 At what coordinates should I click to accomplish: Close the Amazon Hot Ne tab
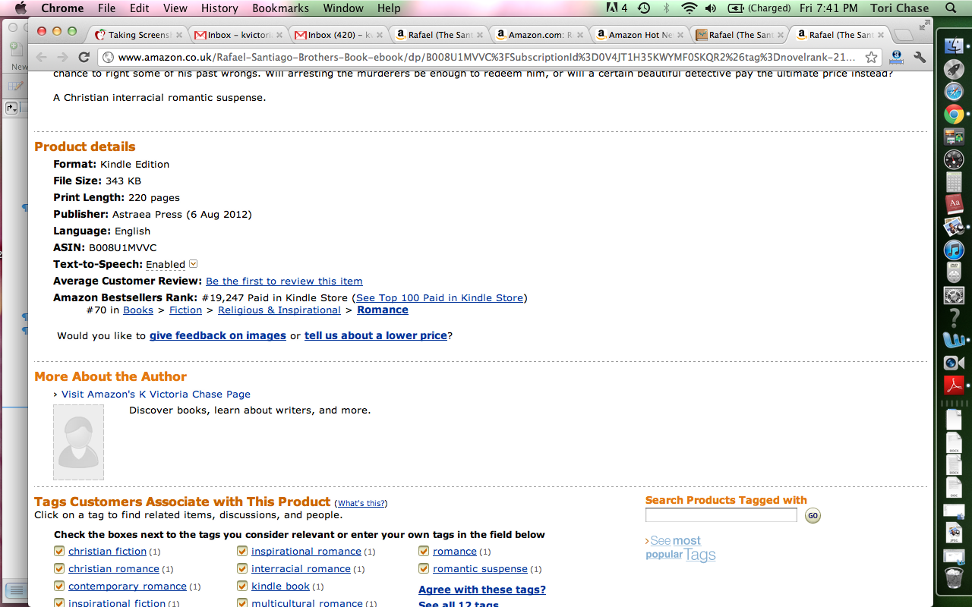click(680, 35)
